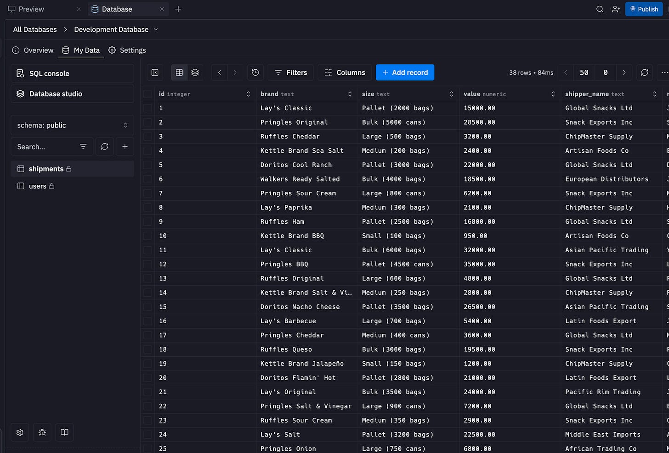Open the gear settings icon at bottom
The height and width of the screenshot is (453, 669).
tap(20, 432)
